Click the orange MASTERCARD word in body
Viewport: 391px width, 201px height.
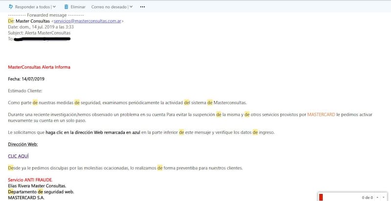[x=321, y=114]
